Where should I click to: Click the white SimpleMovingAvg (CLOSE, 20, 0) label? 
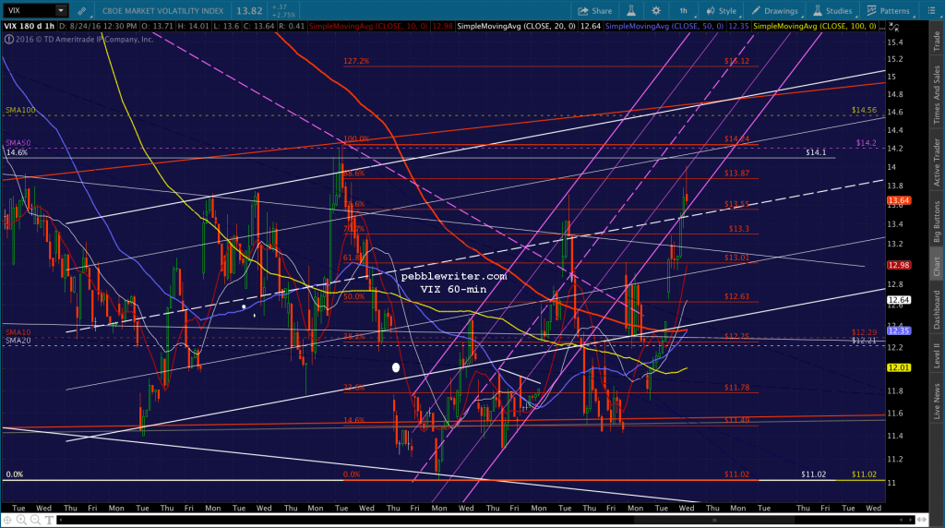coord(517,27)
